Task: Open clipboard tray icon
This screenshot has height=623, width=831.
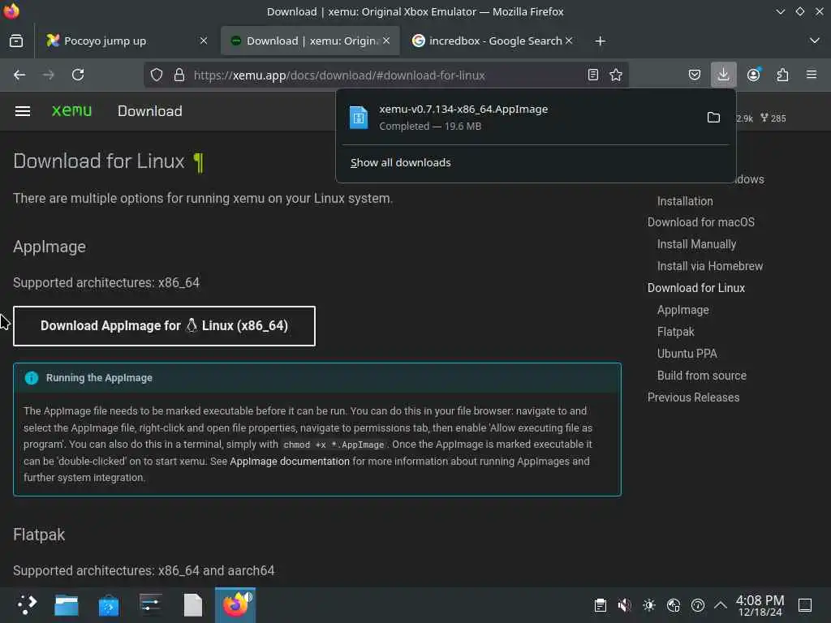Action: point(600,605)
